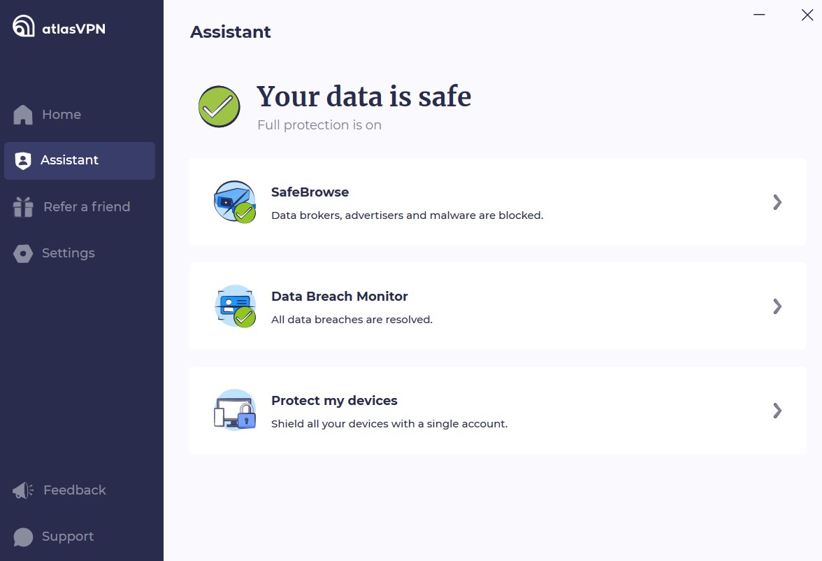Click the 'Your data is safe' heading
The width and height of the screenshot is (822, 561).
[363, 97]
